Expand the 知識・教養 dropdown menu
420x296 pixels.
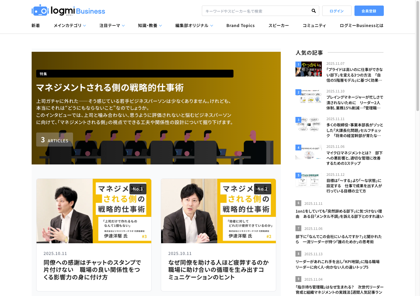click(150, 25)
